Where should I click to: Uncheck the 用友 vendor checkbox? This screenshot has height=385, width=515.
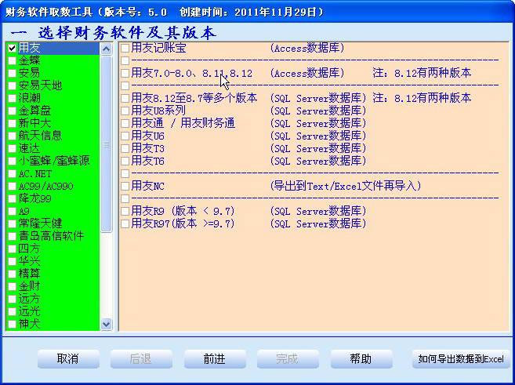point(13,49)
